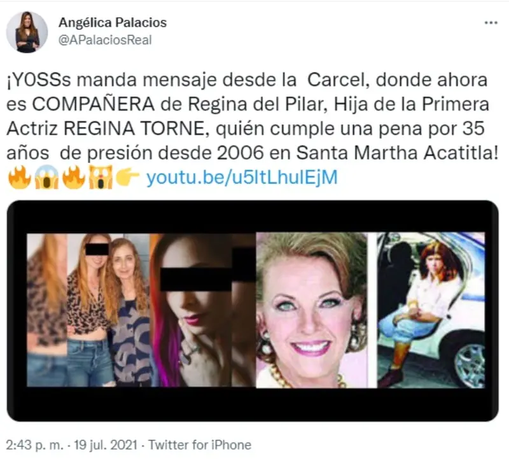Click the words REGINA TORNE in tweet
509x459 pixels.
click(134, 129)
